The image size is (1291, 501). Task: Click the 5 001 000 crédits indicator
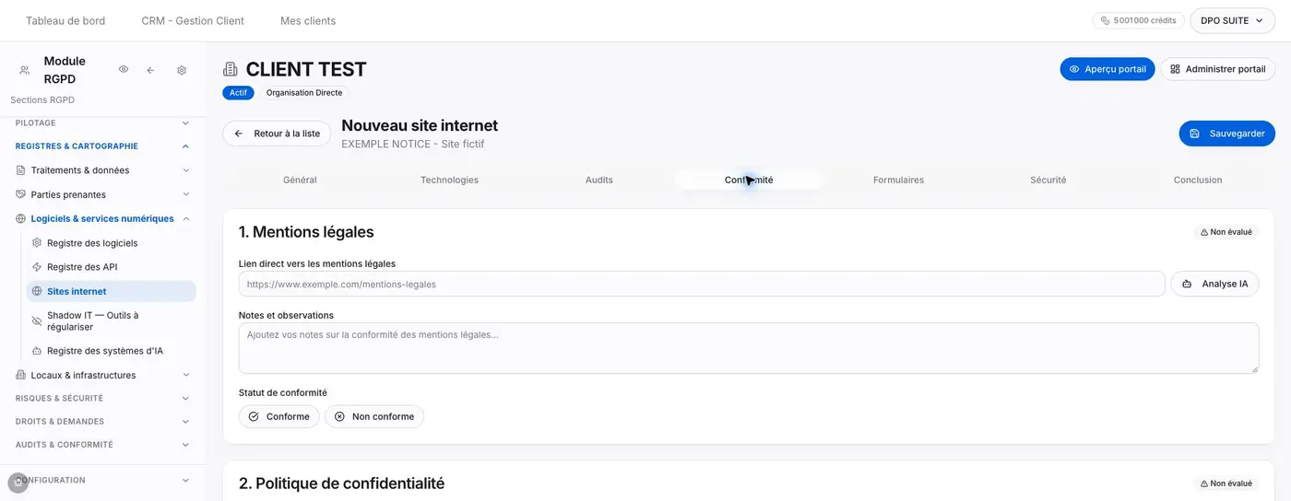click(1139, 20)
